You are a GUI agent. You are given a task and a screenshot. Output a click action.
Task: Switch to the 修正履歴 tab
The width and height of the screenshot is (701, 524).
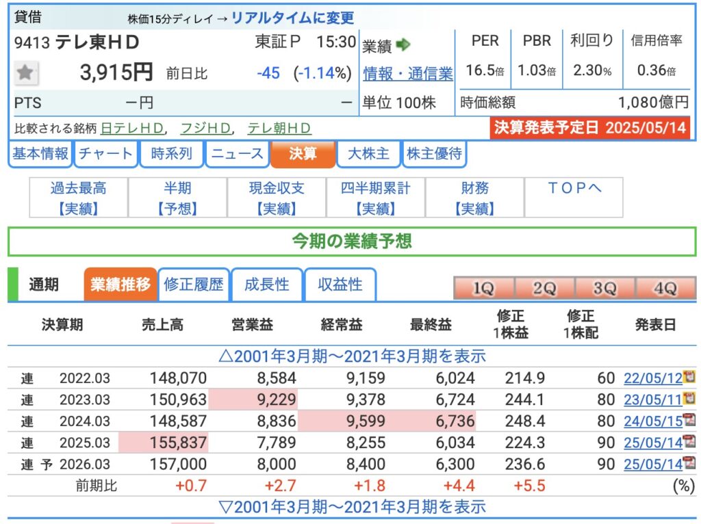(194, 285)
